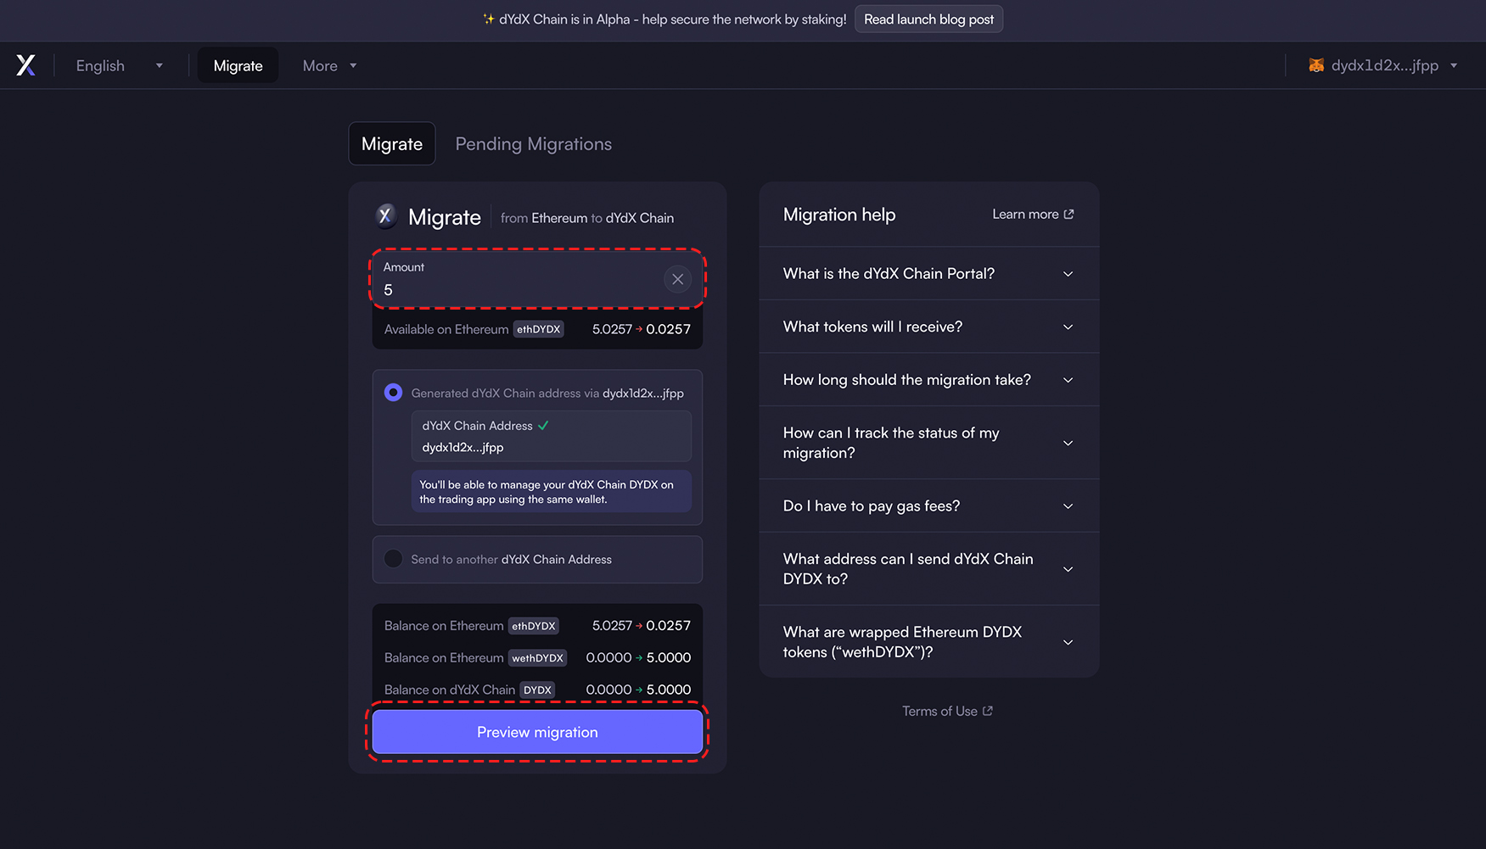The image size is (1486, 849).
Task: Click the Migration help heading
Action: (839, 215)
